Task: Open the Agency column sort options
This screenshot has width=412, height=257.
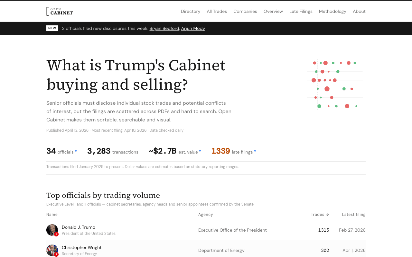Action: point(205,214)
